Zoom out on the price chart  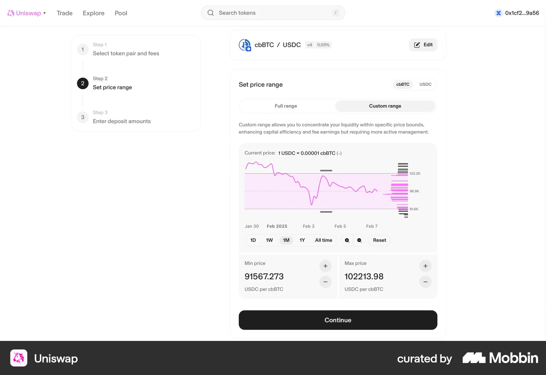pos(359,240)
